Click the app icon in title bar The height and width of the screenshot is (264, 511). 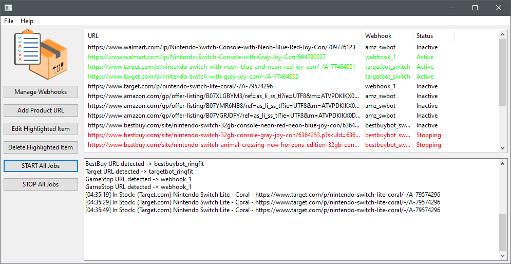[x=9, y=8]
